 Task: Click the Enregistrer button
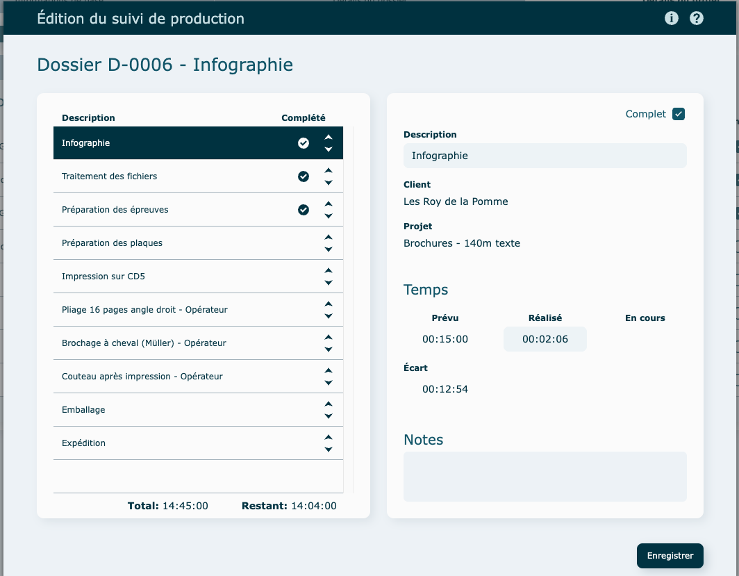[x=670, y=556]
